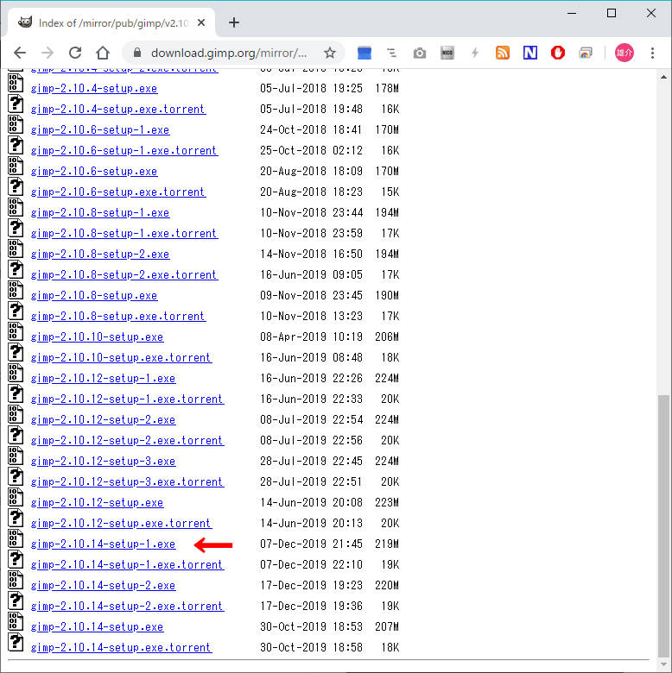Click the RSS feed extension icon
Viewport: 672px width, 673px height.
click(x=503, y=53)
